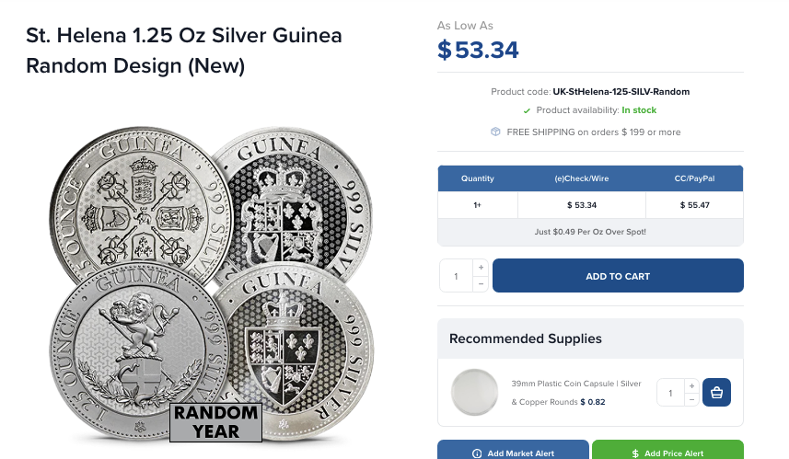Click the Recommended Supplies heading
789x459 pixels.
[x=526, y=339]
